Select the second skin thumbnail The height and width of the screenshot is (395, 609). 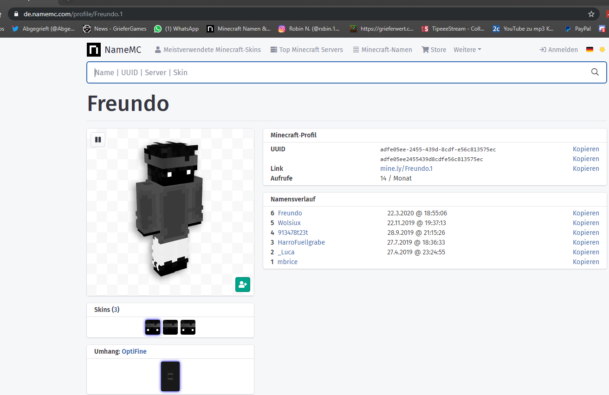pos(170,327)
